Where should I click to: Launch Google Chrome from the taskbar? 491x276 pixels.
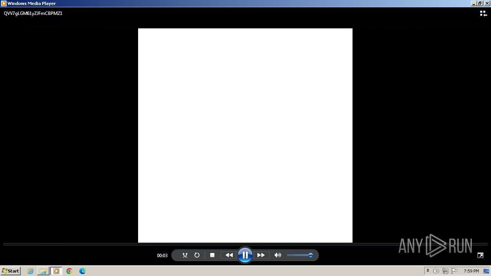69,271
